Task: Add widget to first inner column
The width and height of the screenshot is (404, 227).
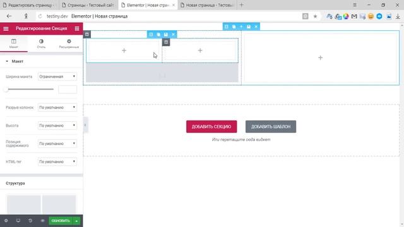Action: [x=124, y=50]
